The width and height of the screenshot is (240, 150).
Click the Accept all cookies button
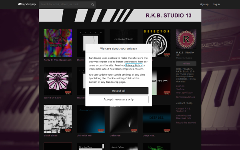pyautogui.click(x=119, y=91)
